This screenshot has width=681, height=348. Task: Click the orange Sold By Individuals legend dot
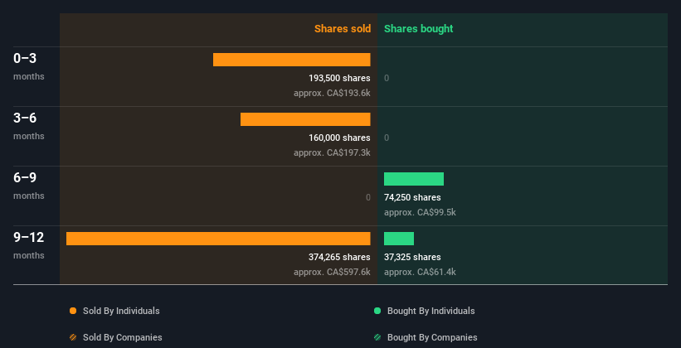[73, 311]
